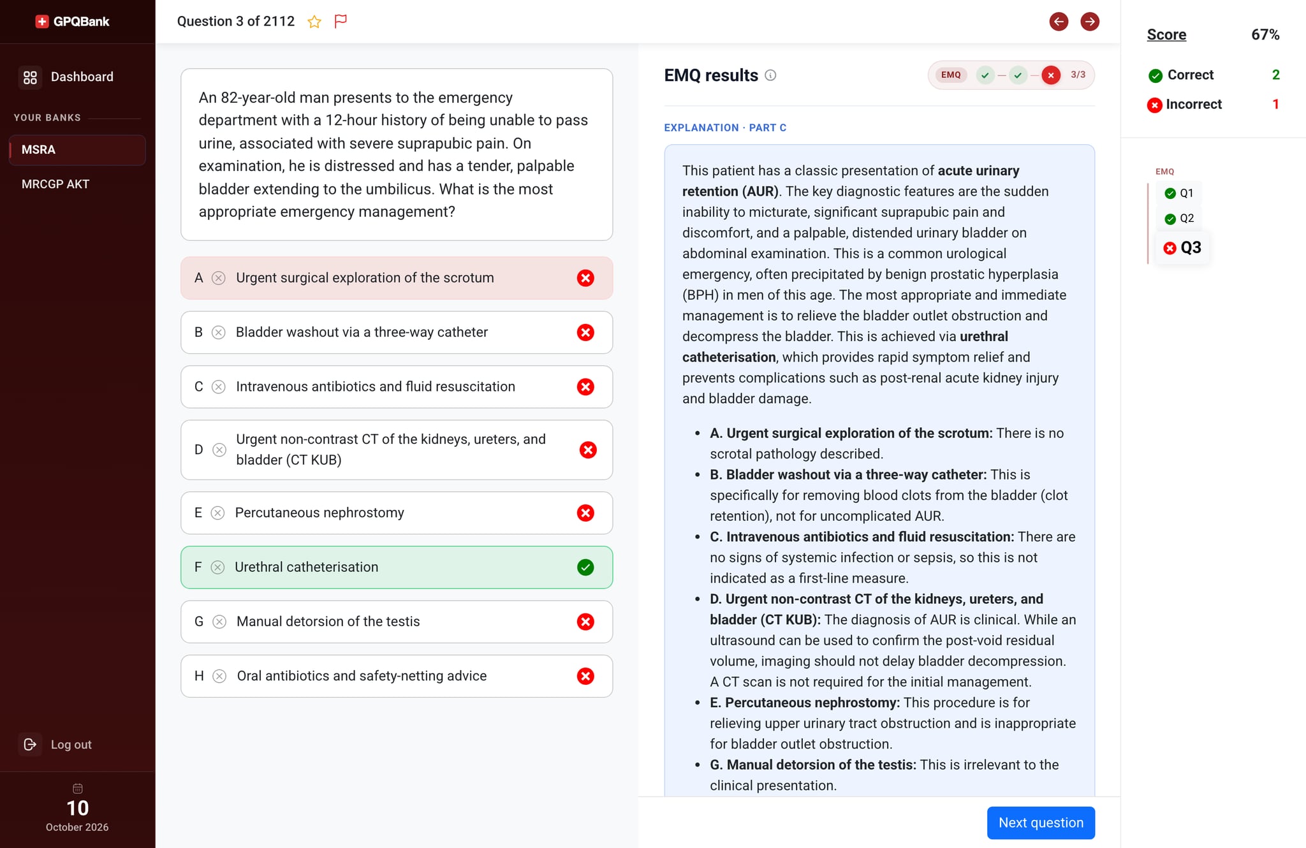Viewport: 1306px width, 848px height.
Task: Open Q1 in EMQ navigator
Action: (1179, 193)
